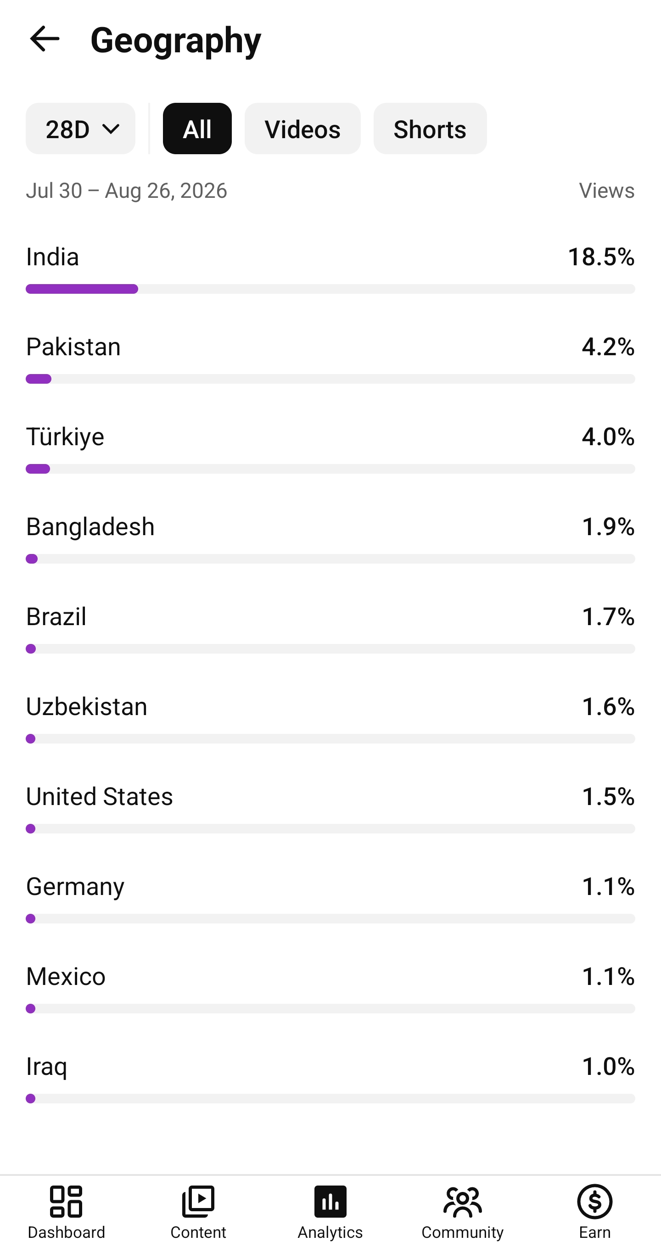The width and height of the screenshot is (661, 1253).
Task: Filter by Videos chip
Action: pyautogui.click(x=302, y=129)
